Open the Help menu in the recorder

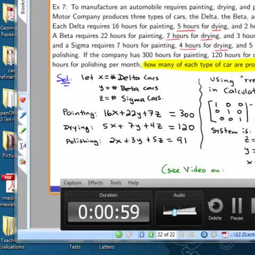134,183
